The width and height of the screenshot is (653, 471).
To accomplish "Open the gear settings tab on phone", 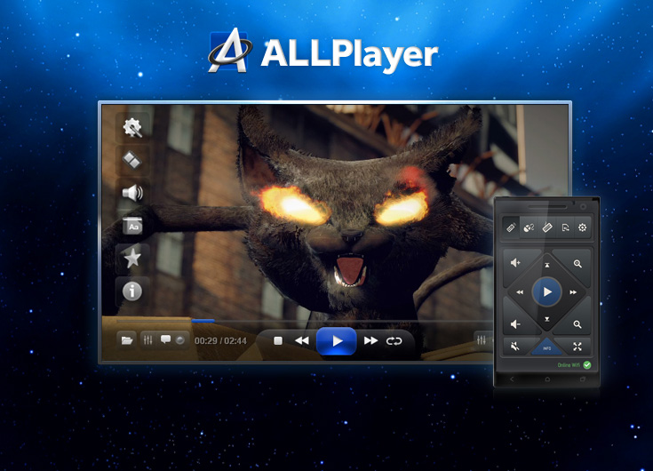I will 583,228.
